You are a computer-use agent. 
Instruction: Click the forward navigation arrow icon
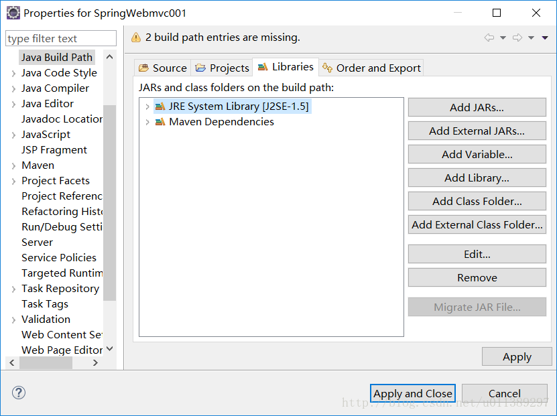517,38
